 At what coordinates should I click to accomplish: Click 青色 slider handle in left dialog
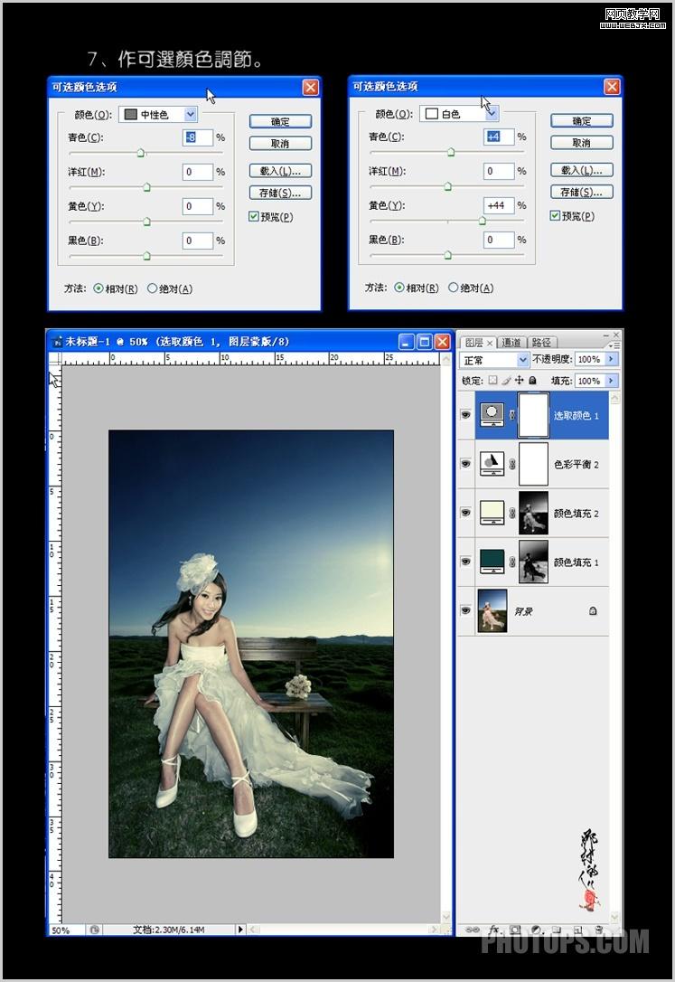141,153
